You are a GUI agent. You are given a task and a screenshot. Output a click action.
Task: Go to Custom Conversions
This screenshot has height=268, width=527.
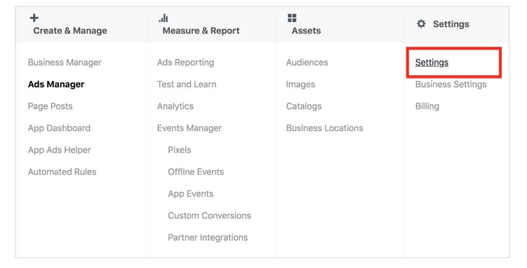pos(209,216)
